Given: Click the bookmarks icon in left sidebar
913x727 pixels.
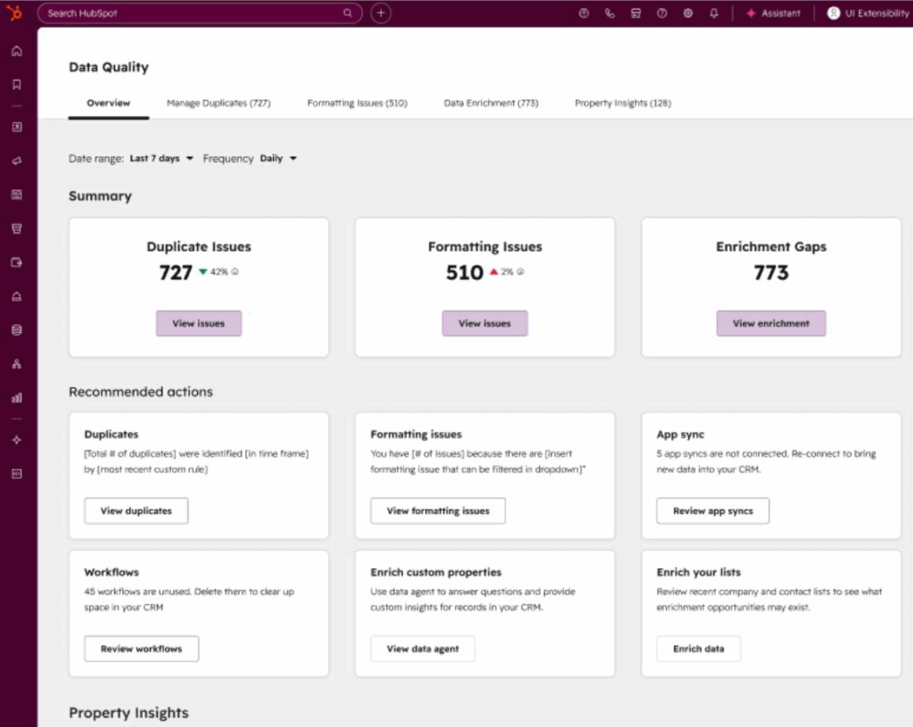Looking at the screenshot, I should 17,85.
